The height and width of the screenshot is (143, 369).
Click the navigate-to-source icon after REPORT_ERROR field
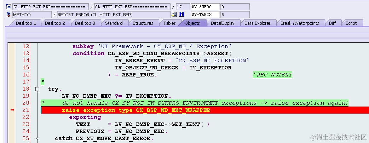174,15
